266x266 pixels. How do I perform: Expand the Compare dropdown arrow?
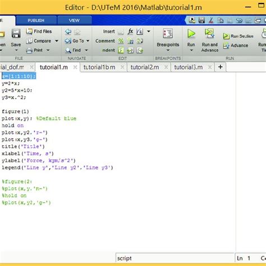coord(56,41)
